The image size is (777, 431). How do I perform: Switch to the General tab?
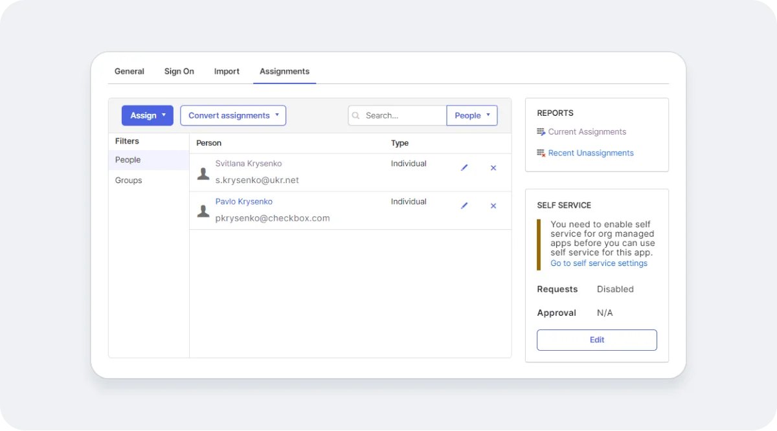click(129, 71)
